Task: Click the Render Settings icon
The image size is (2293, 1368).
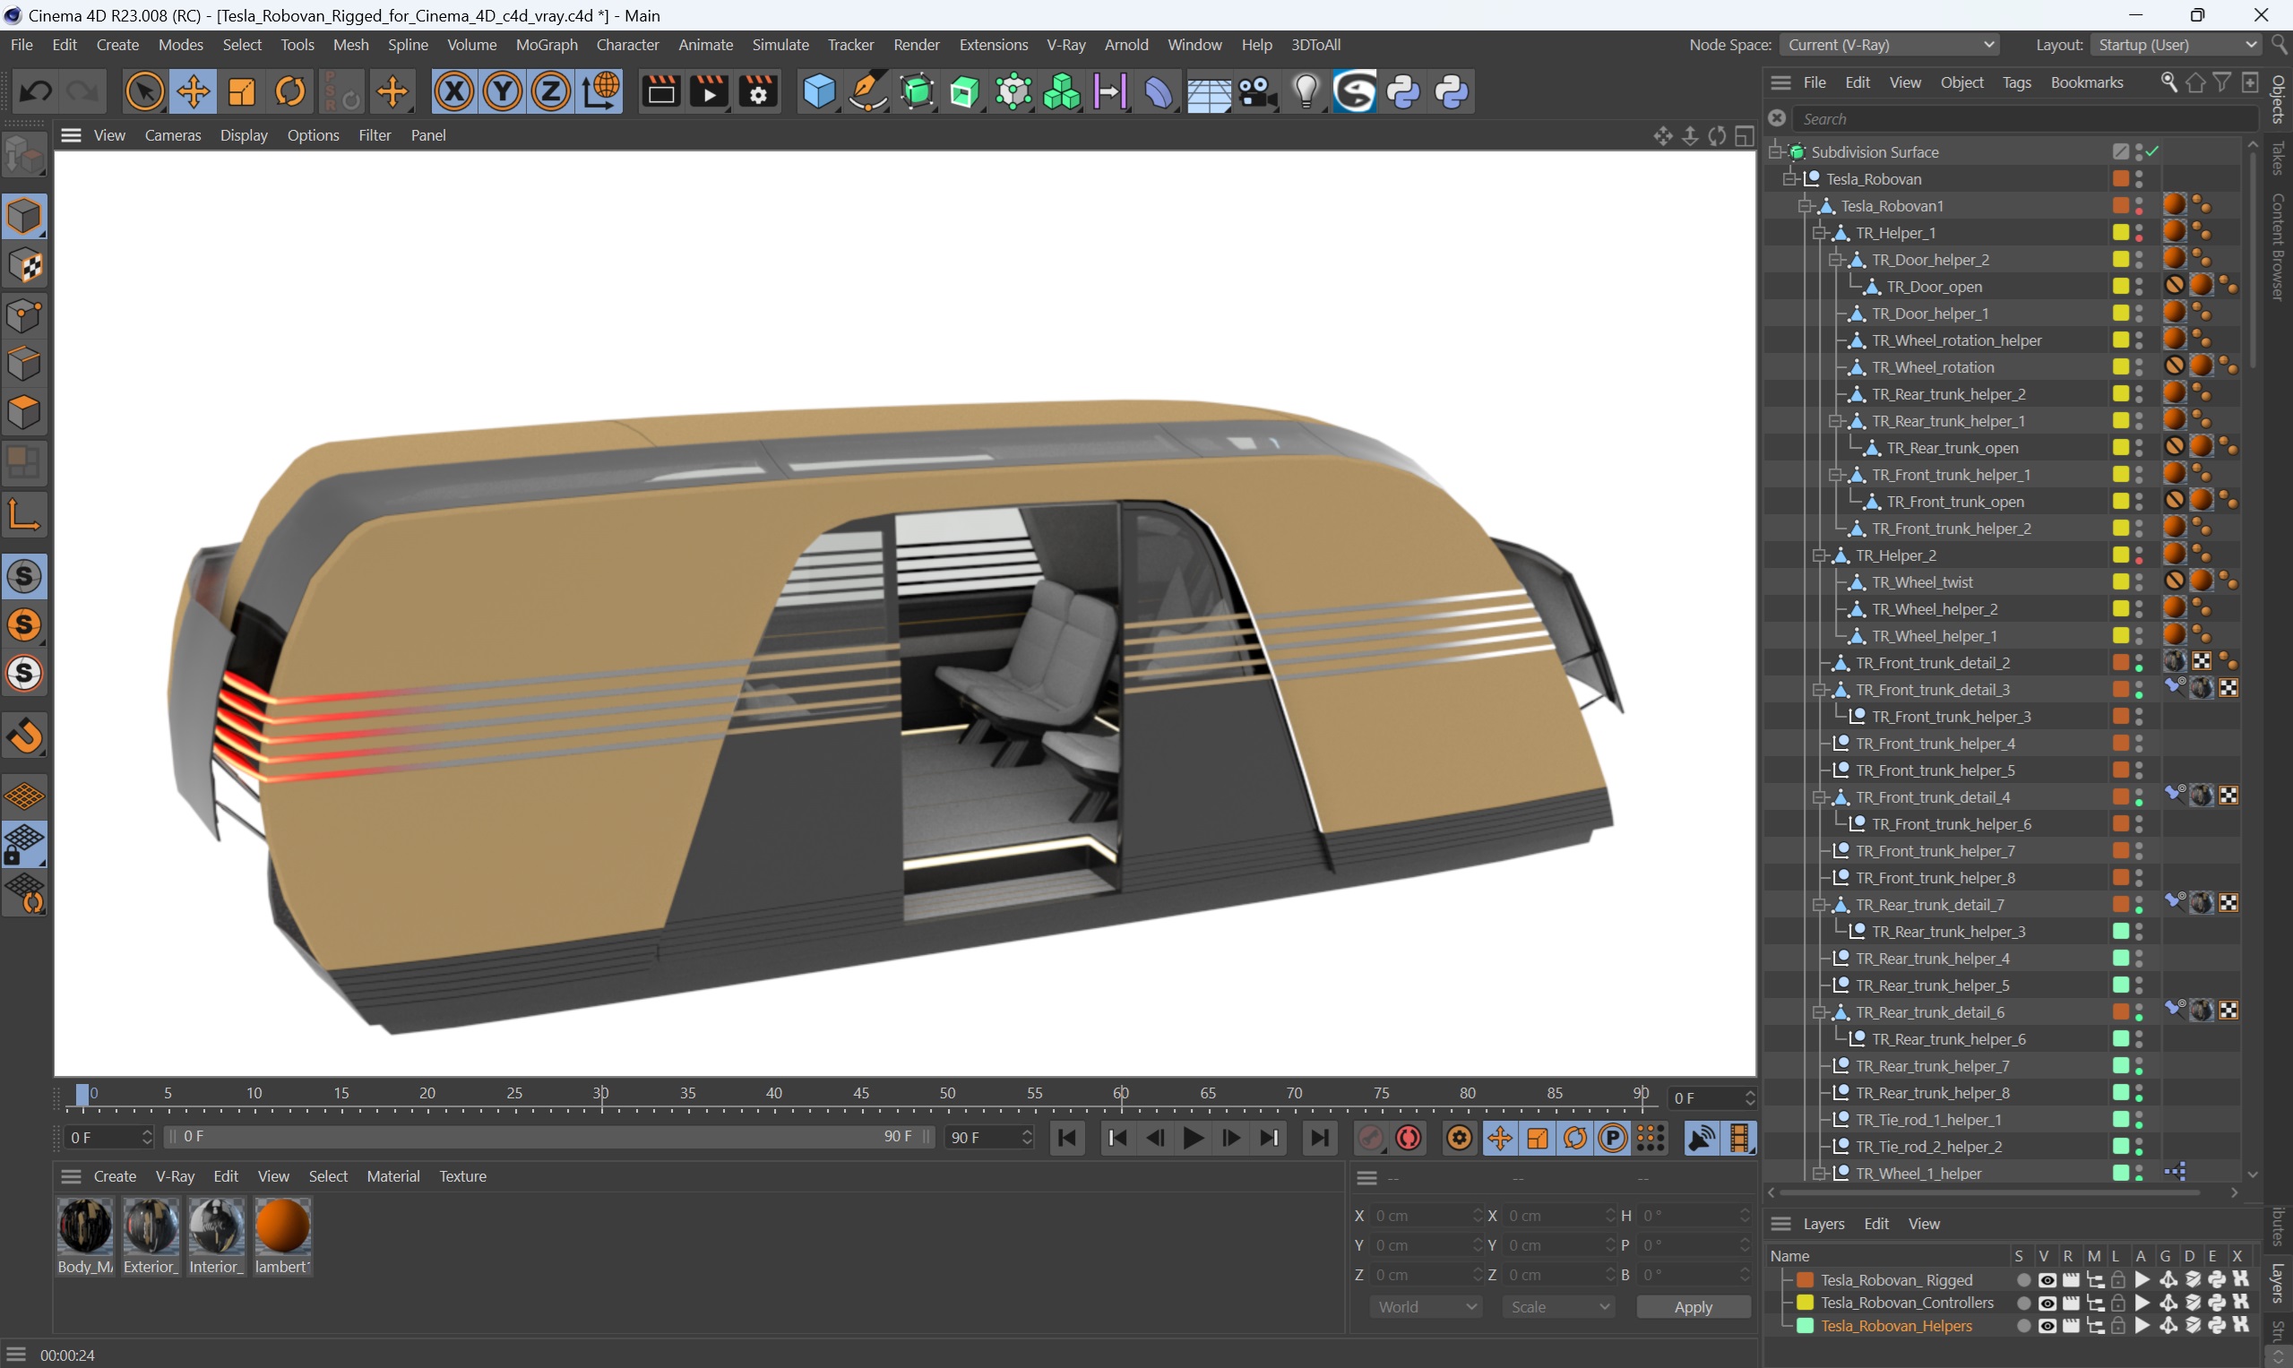Action: (x=757, y=93)
